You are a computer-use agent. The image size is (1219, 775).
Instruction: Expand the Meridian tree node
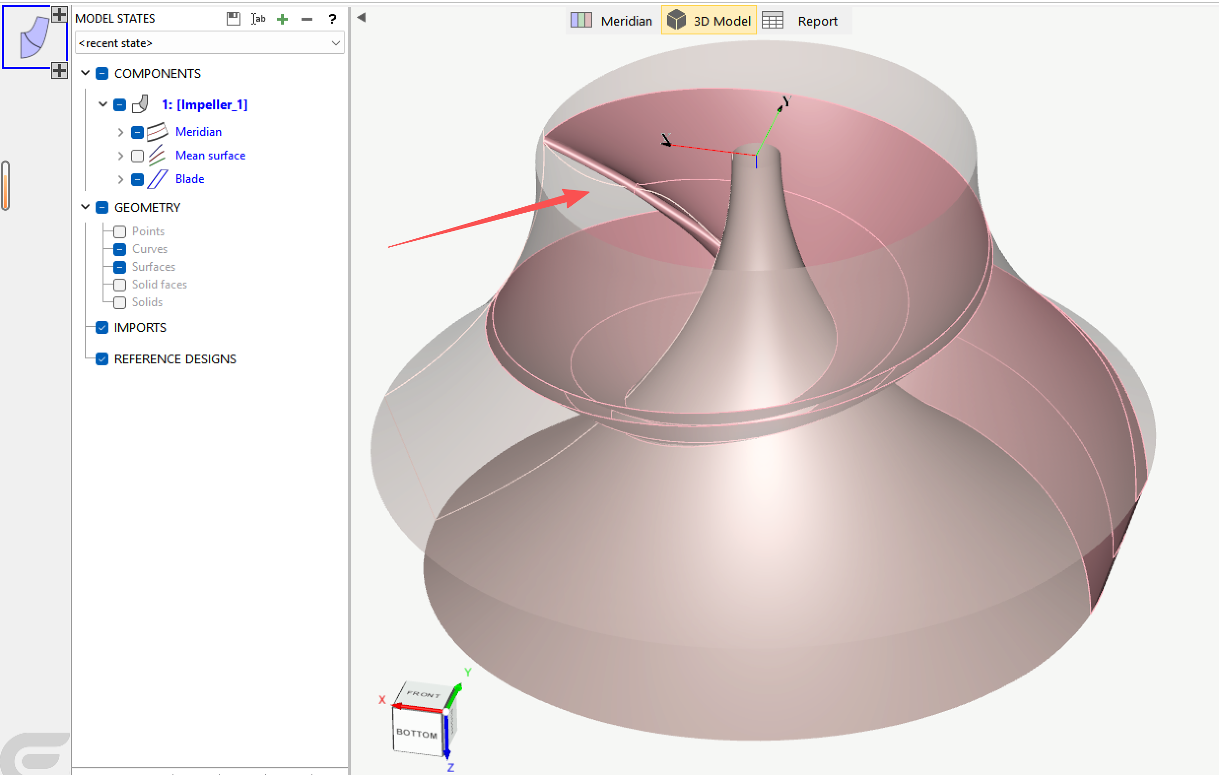pyautogui.click(x=121, y=132)
